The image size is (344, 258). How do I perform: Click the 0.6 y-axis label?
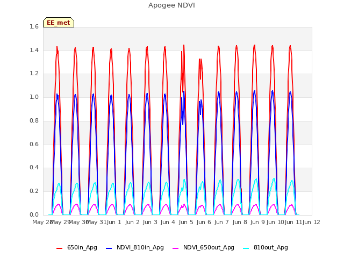tap(34, 145)
